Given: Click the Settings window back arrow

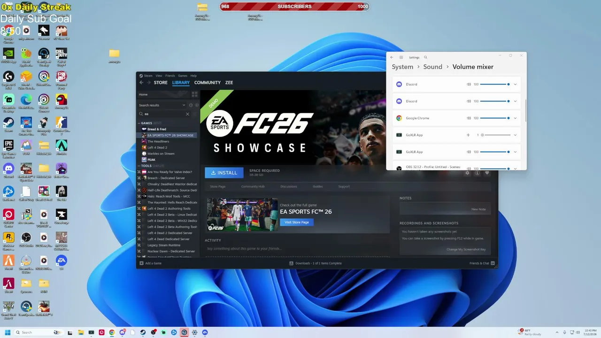Looking at the screenshot, I should [x=392, y=57].
